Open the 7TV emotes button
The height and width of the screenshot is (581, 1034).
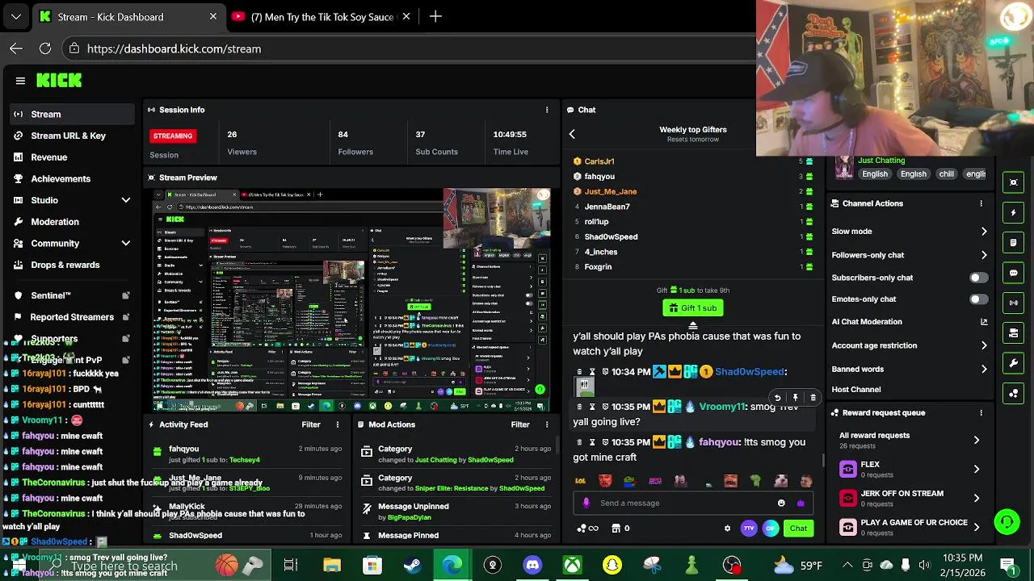(749, 529)
